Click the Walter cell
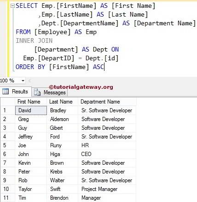The width and height of the screenshot is (197, 202). pos(63,180)
